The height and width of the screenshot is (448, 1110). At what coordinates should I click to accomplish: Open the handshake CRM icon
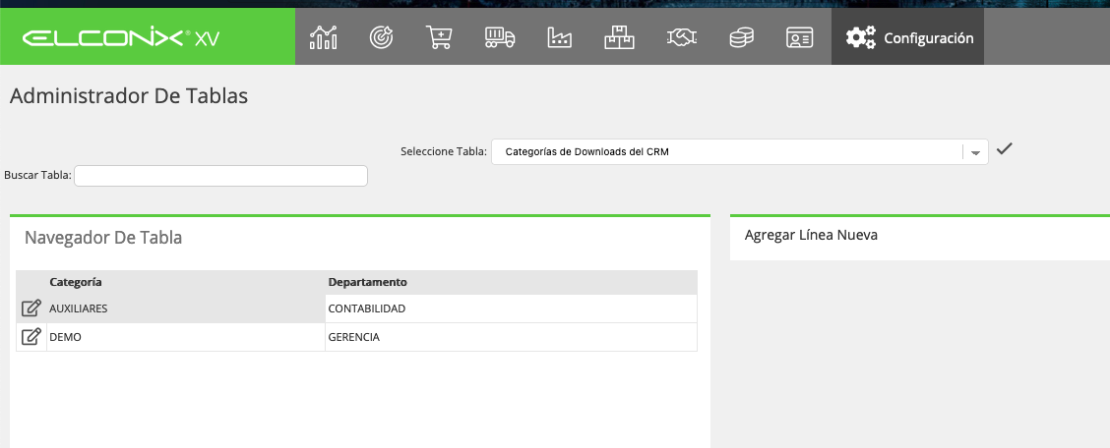point(681,36)
